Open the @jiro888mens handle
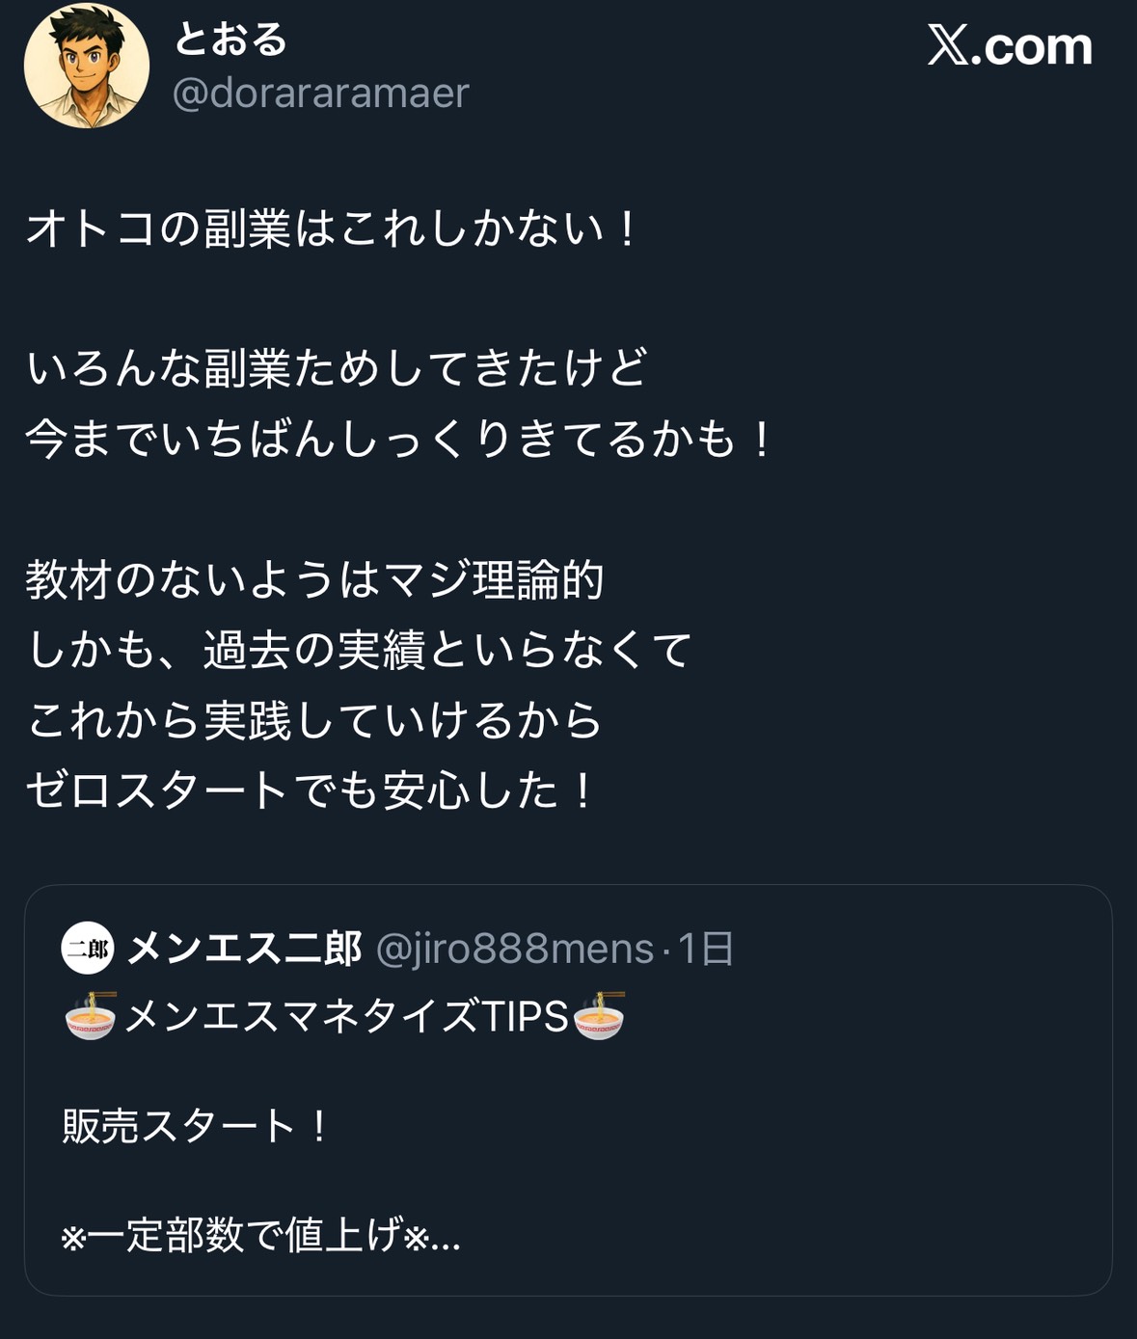1137x1339 pixels. 514,949
